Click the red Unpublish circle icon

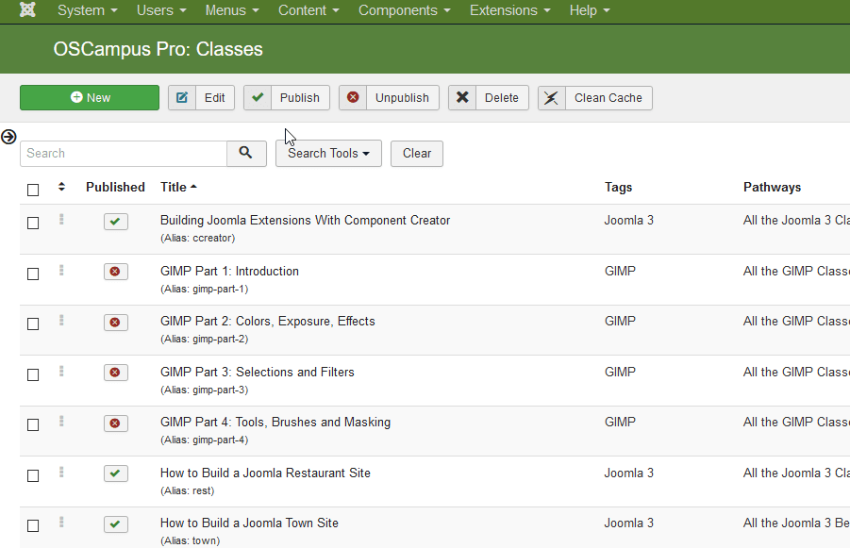353,97
